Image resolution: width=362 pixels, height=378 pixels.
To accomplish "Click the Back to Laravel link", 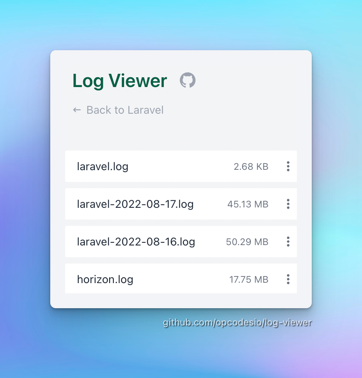I will pyautogui.click(x=118, y=110).
